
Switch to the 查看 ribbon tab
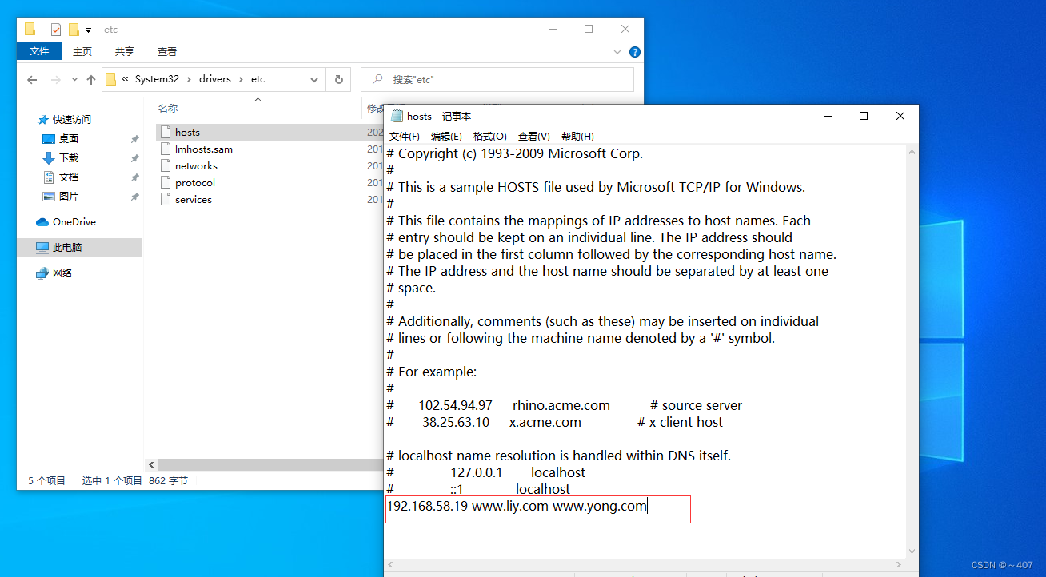167,51
